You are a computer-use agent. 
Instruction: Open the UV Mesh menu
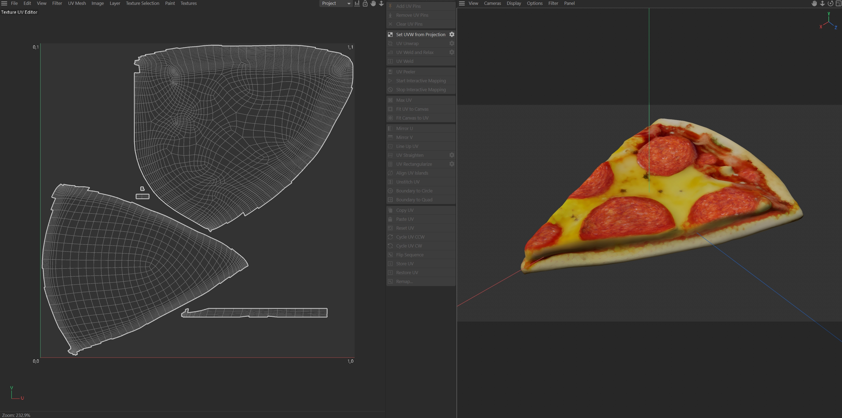pyautogui.click(x=77, y=3)
